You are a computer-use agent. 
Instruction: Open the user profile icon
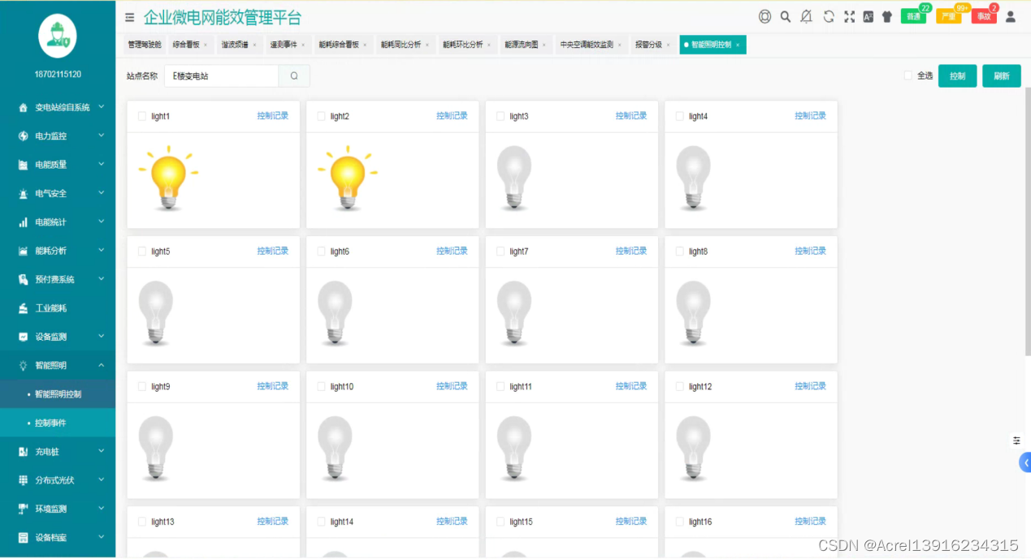[1011, 16]
